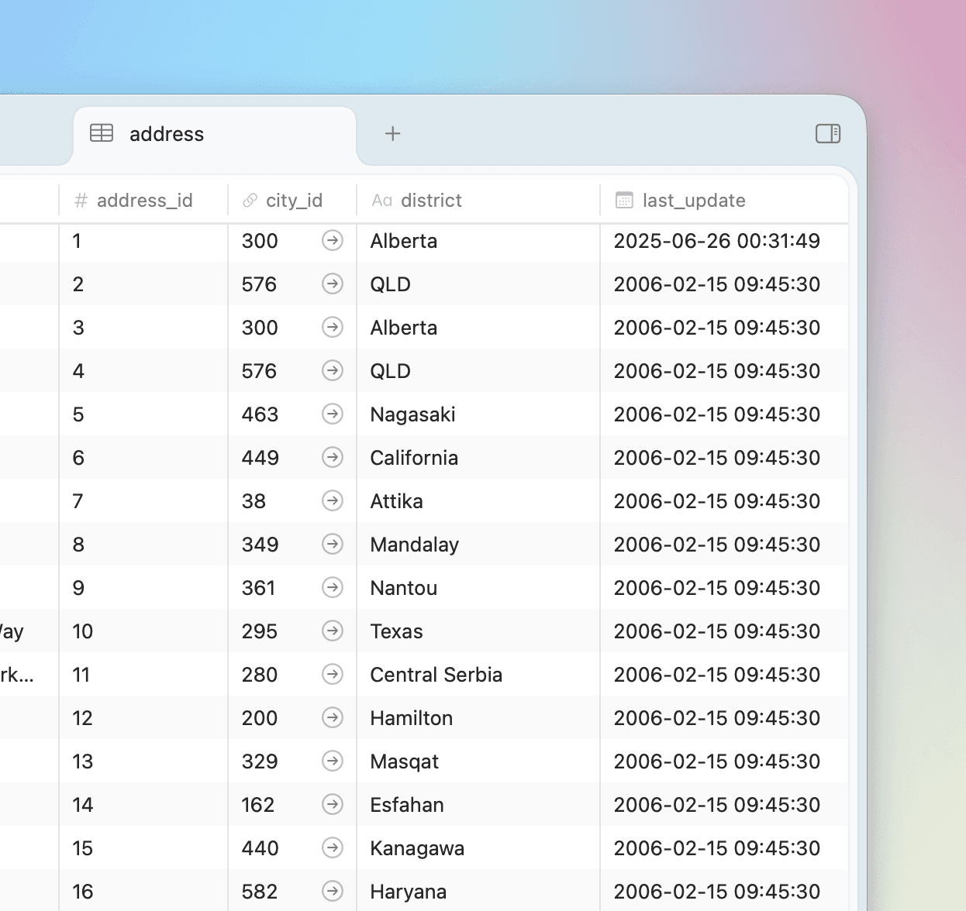
Task: Click the 2025-06-26 timestamp cell
Action: coord(716,241)
